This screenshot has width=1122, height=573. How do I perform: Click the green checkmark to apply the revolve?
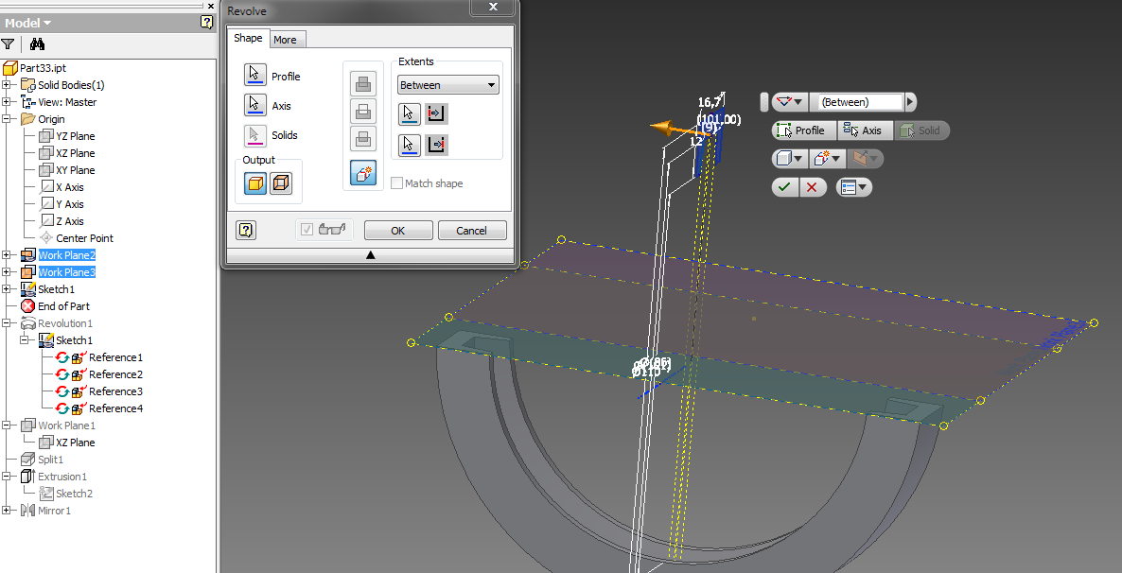coord(784,186)
